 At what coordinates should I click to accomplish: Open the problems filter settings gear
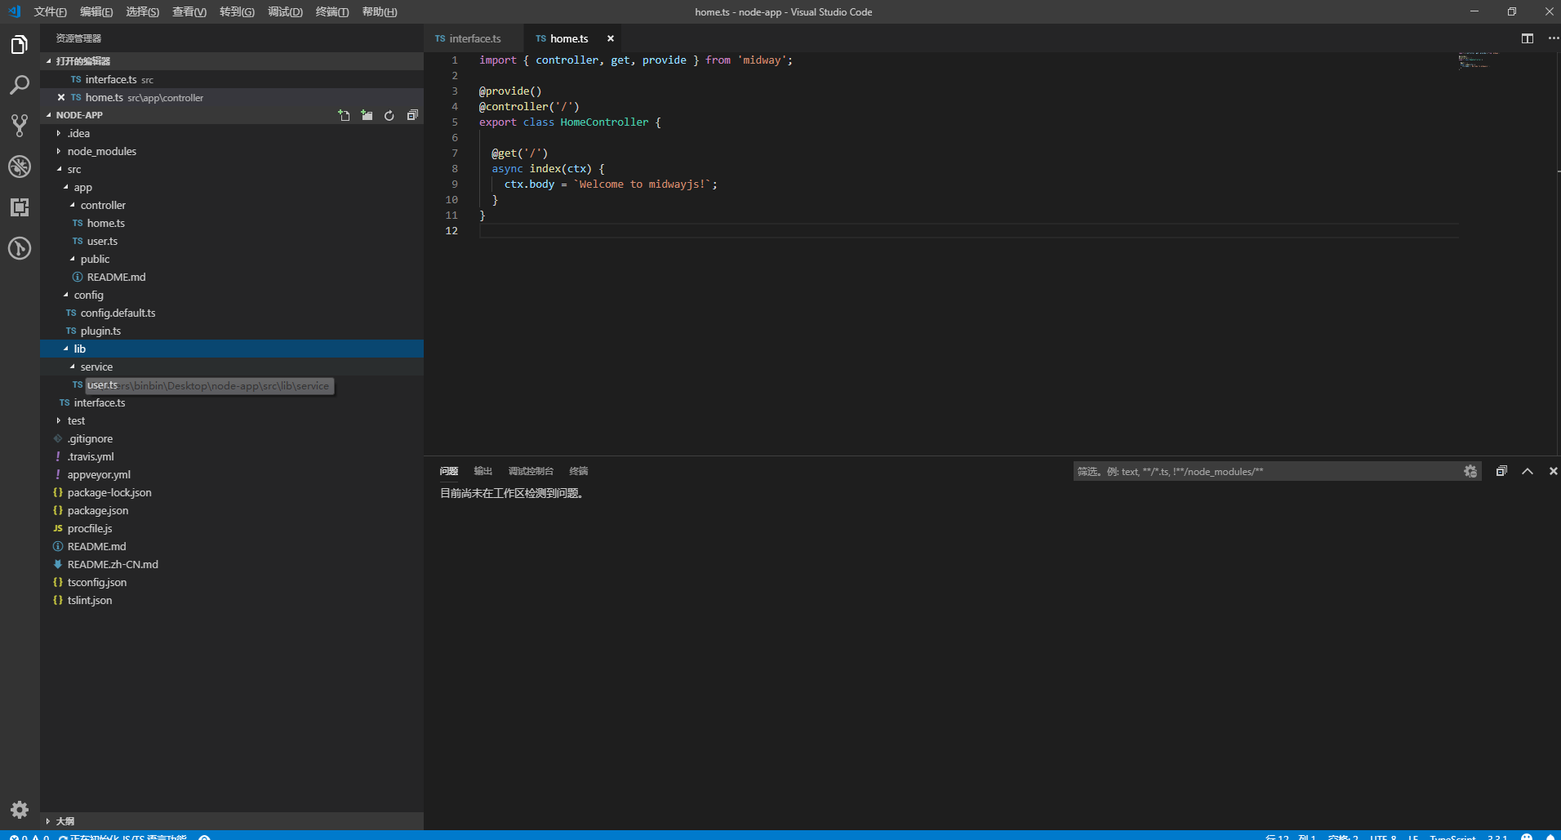tap(1470, 471)
